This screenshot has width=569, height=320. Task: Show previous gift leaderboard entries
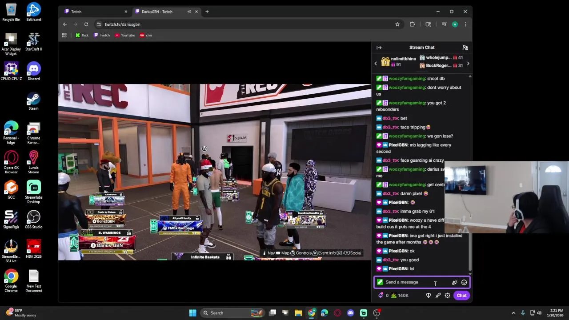376,64
